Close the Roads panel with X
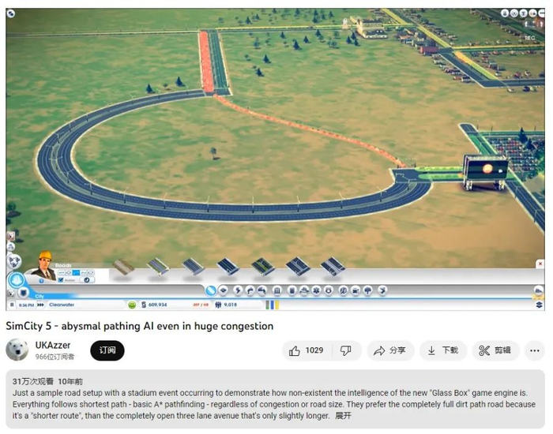This screenshot has height=434, width=553. click(x=540, y=264)
